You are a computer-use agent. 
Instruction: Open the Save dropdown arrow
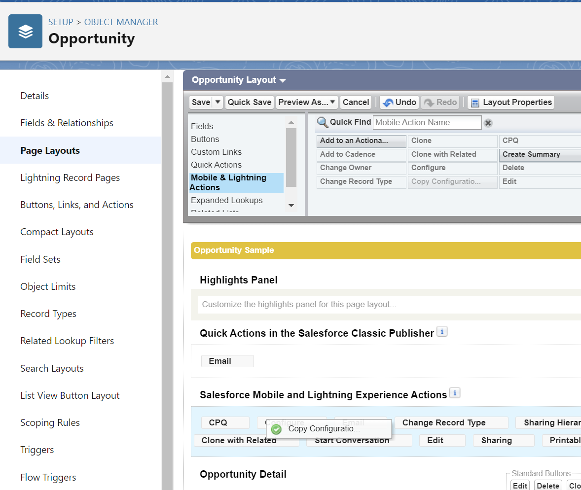(218, 102)
